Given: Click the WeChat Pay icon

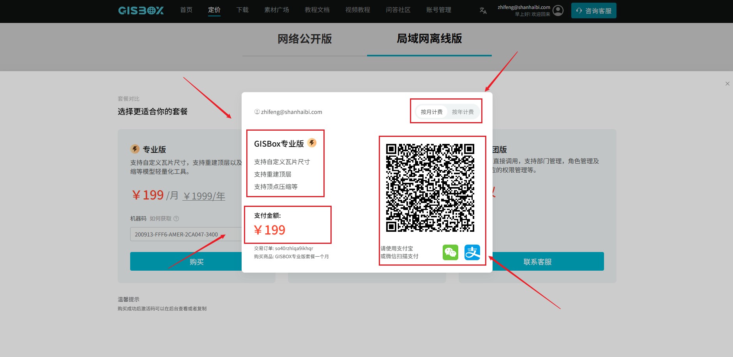Looking at the screenshot, I should tap(450, 252).
